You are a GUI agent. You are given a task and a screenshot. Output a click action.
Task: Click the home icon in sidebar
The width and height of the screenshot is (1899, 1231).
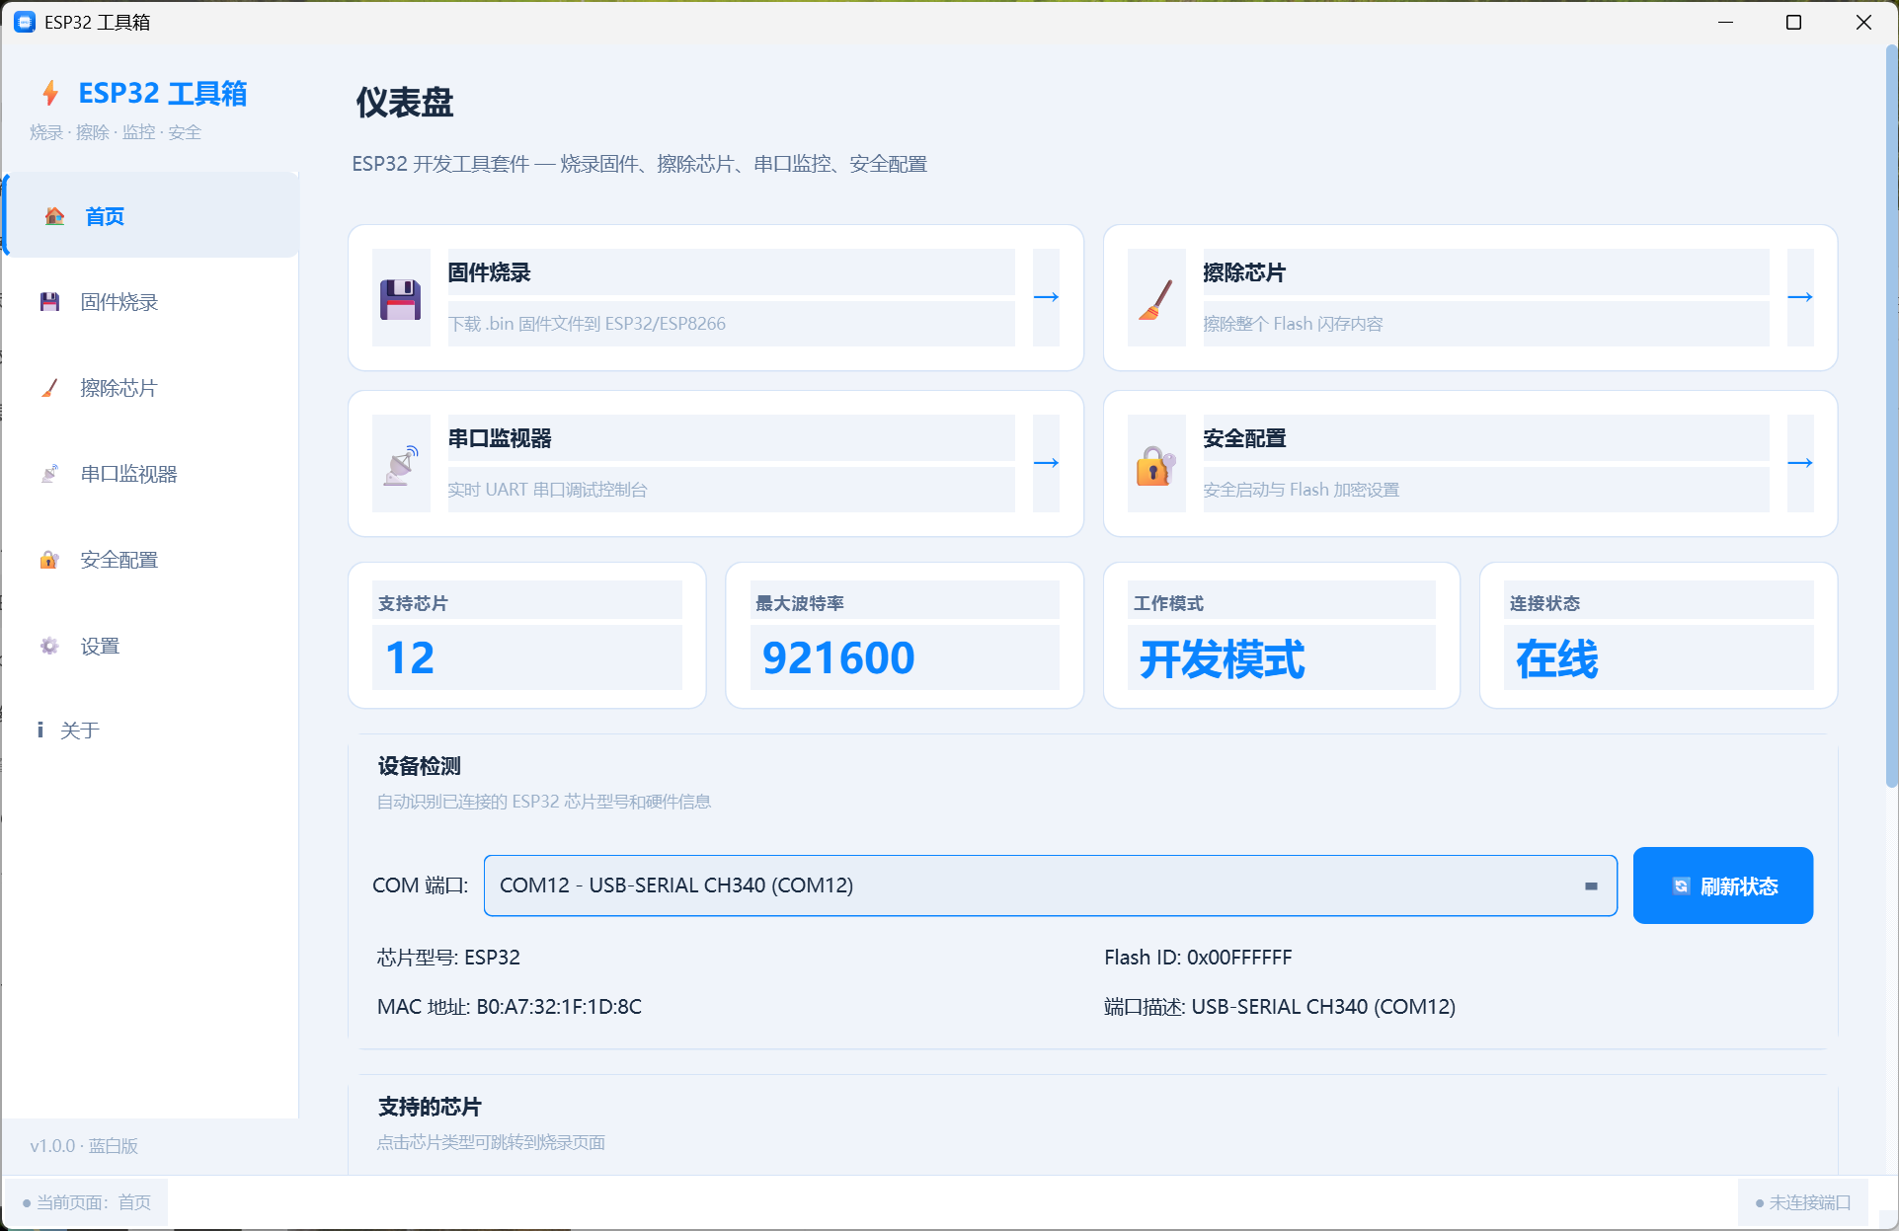55,216
